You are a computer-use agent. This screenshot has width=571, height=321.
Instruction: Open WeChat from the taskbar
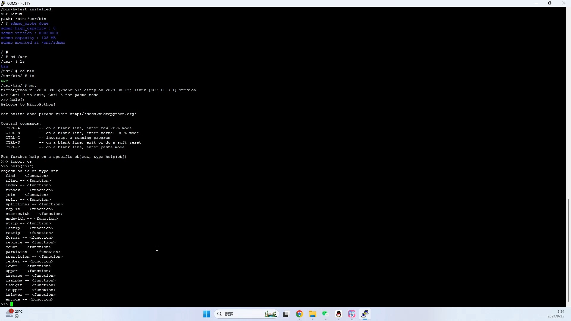[x=326, y=314]
